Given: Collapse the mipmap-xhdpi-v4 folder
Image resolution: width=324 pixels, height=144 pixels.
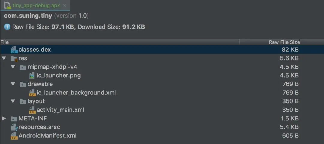Looking at the screenshot, I should pyautogui.click(x=13, y=67).
